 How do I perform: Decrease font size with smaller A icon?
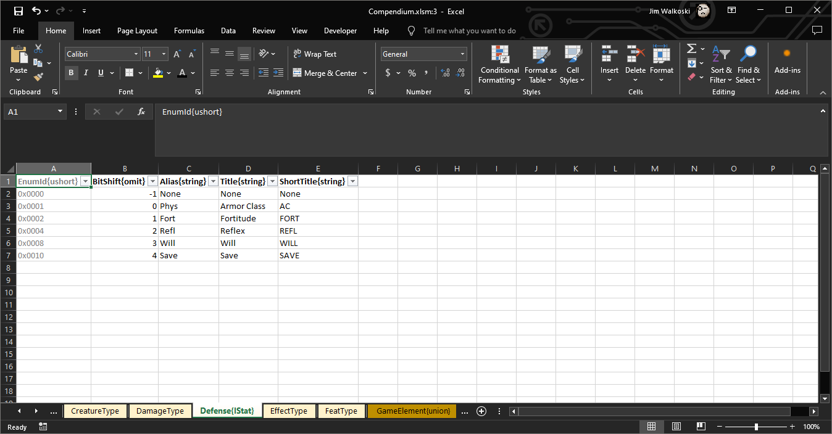click(192, 54)
